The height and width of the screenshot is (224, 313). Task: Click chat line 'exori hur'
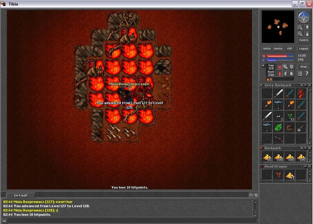(38, 202)
